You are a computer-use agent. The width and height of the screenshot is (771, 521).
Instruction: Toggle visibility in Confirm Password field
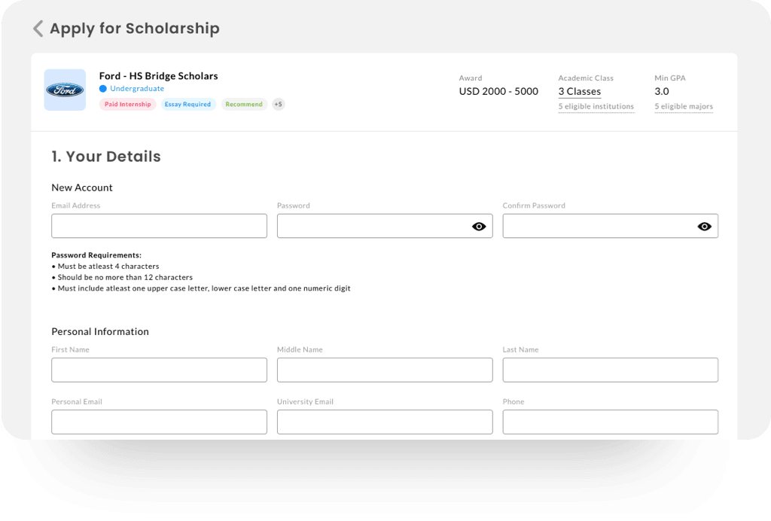[x=704, y=226]
